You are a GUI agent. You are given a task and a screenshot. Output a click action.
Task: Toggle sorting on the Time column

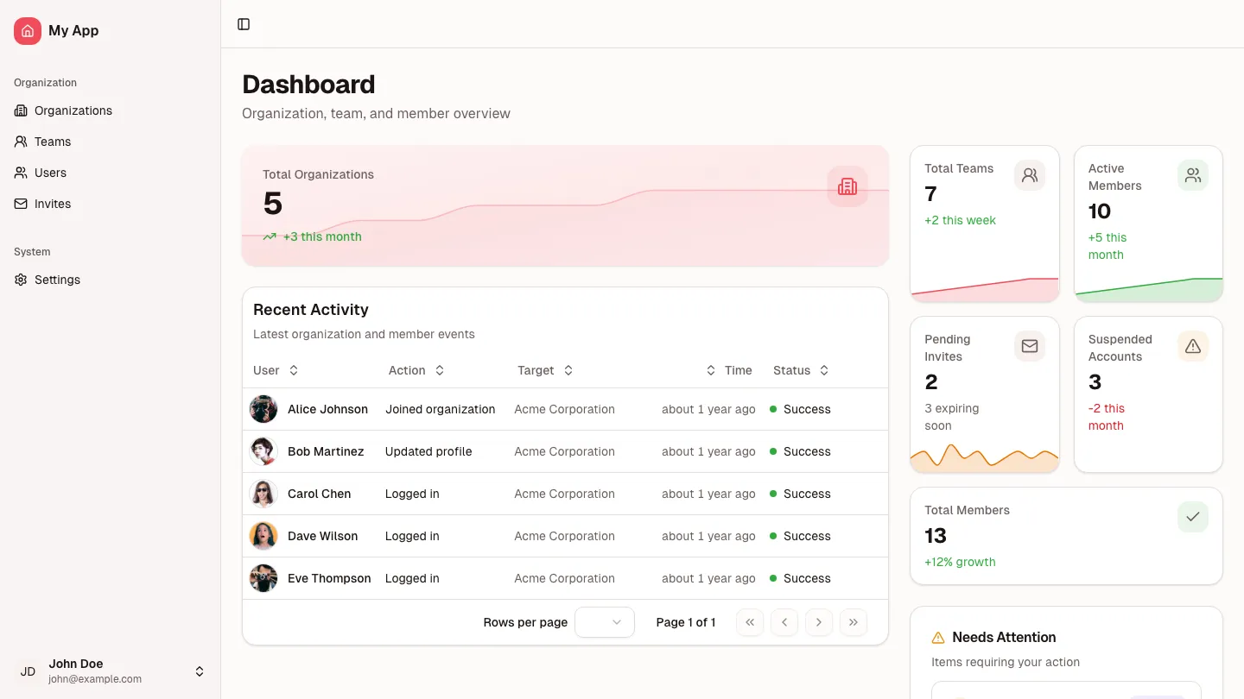tap(711, 370)
